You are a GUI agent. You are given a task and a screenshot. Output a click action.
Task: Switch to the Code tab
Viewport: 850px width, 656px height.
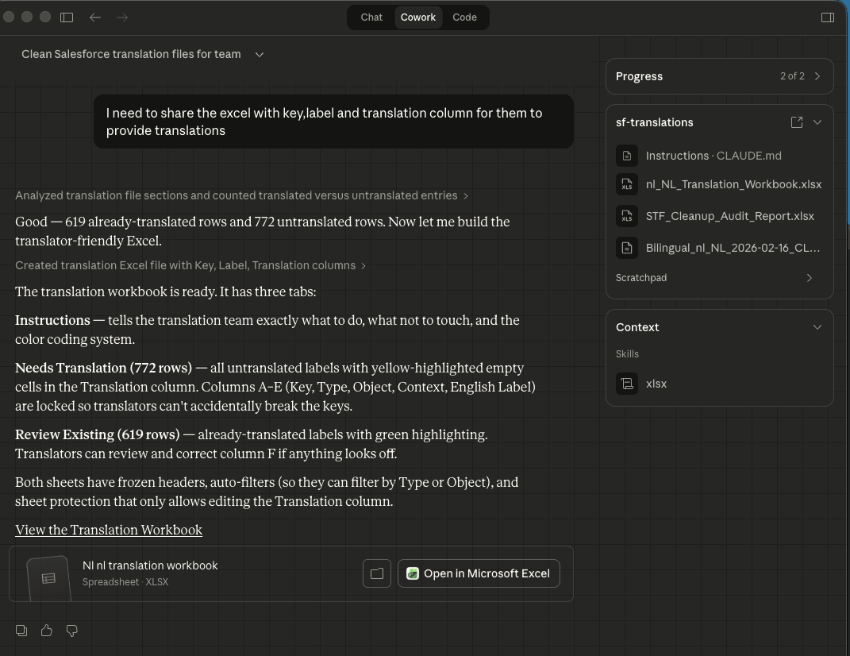click(464, 17)
